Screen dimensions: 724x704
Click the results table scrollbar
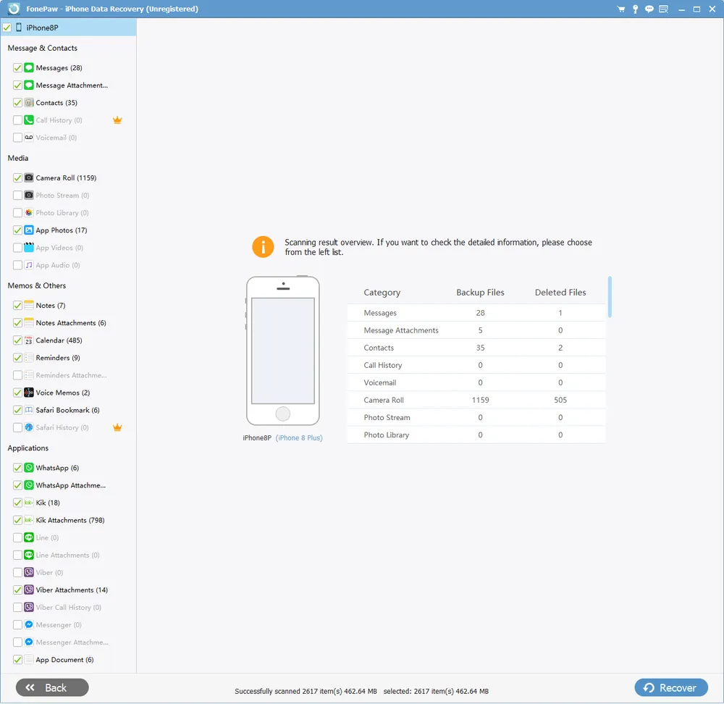click(610, 297)
